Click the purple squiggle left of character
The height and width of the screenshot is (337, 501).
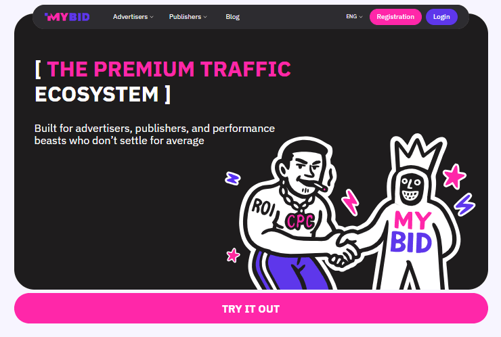click(x=233, y=178)
